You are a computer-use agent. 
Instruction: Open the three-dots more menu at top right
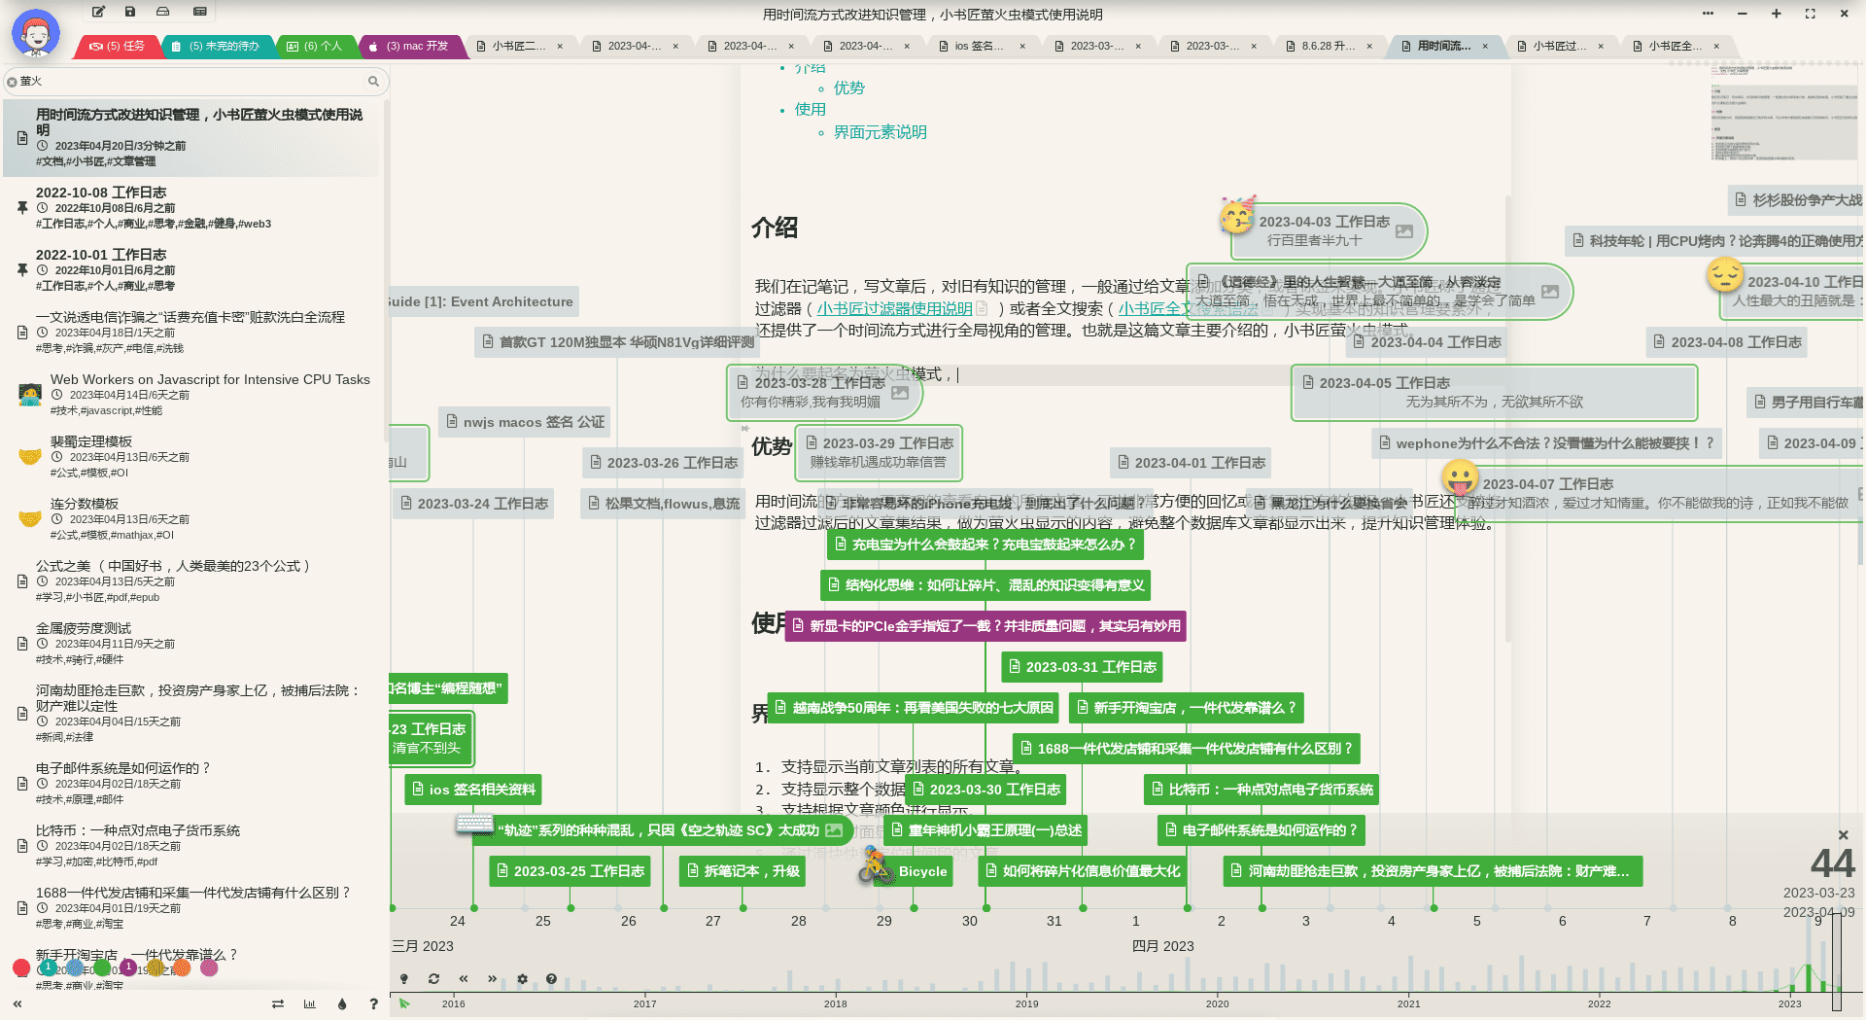1708,14
